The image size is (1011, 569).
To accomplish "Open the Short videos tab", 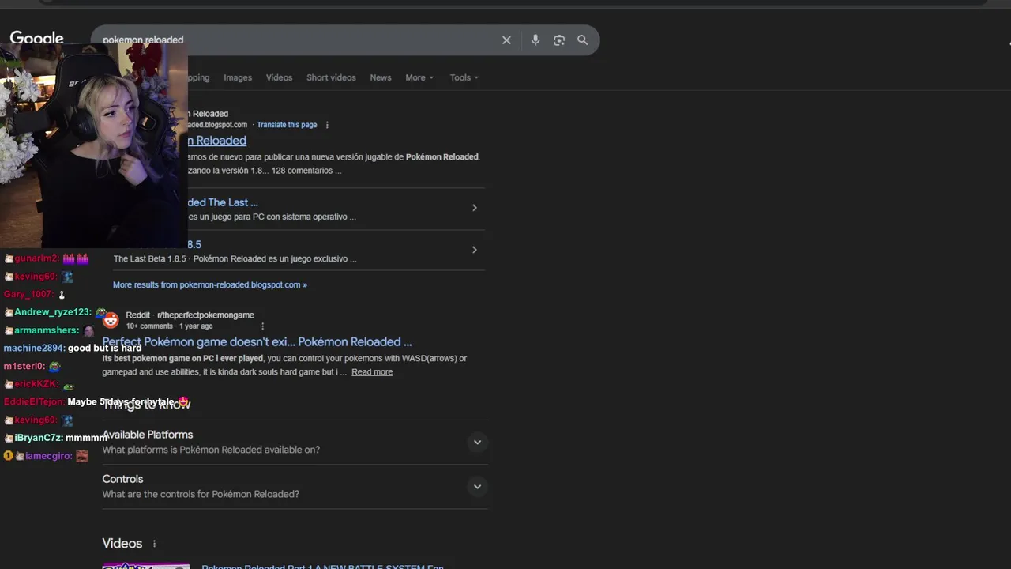I will 331,77.
